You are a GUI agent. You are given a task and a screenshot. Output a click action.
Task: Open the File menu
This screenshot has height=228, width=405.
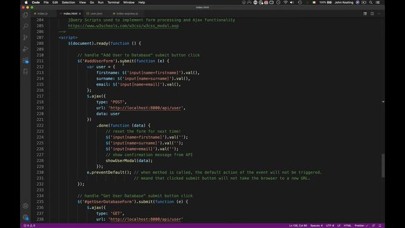point(46,3)
